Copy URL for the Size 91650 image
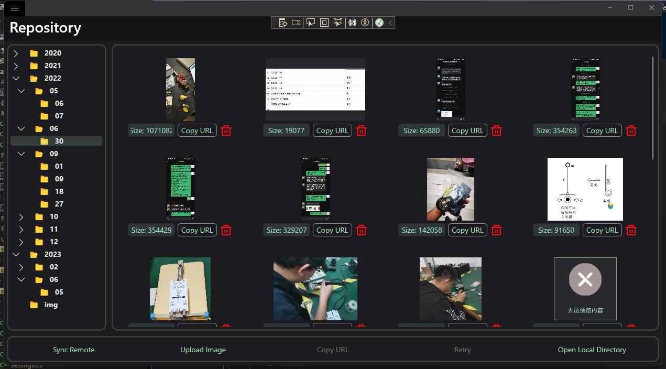 602,230
